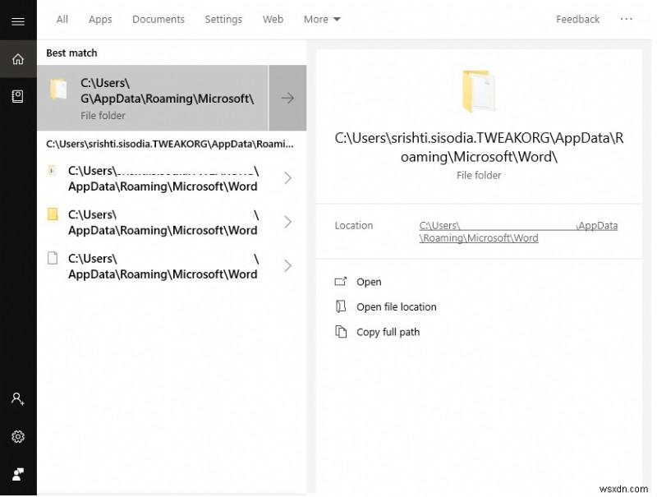Open the hamburger menu in the sidebar
The width and height of the screenshot is (657, 497).
[x=18, y=21]
